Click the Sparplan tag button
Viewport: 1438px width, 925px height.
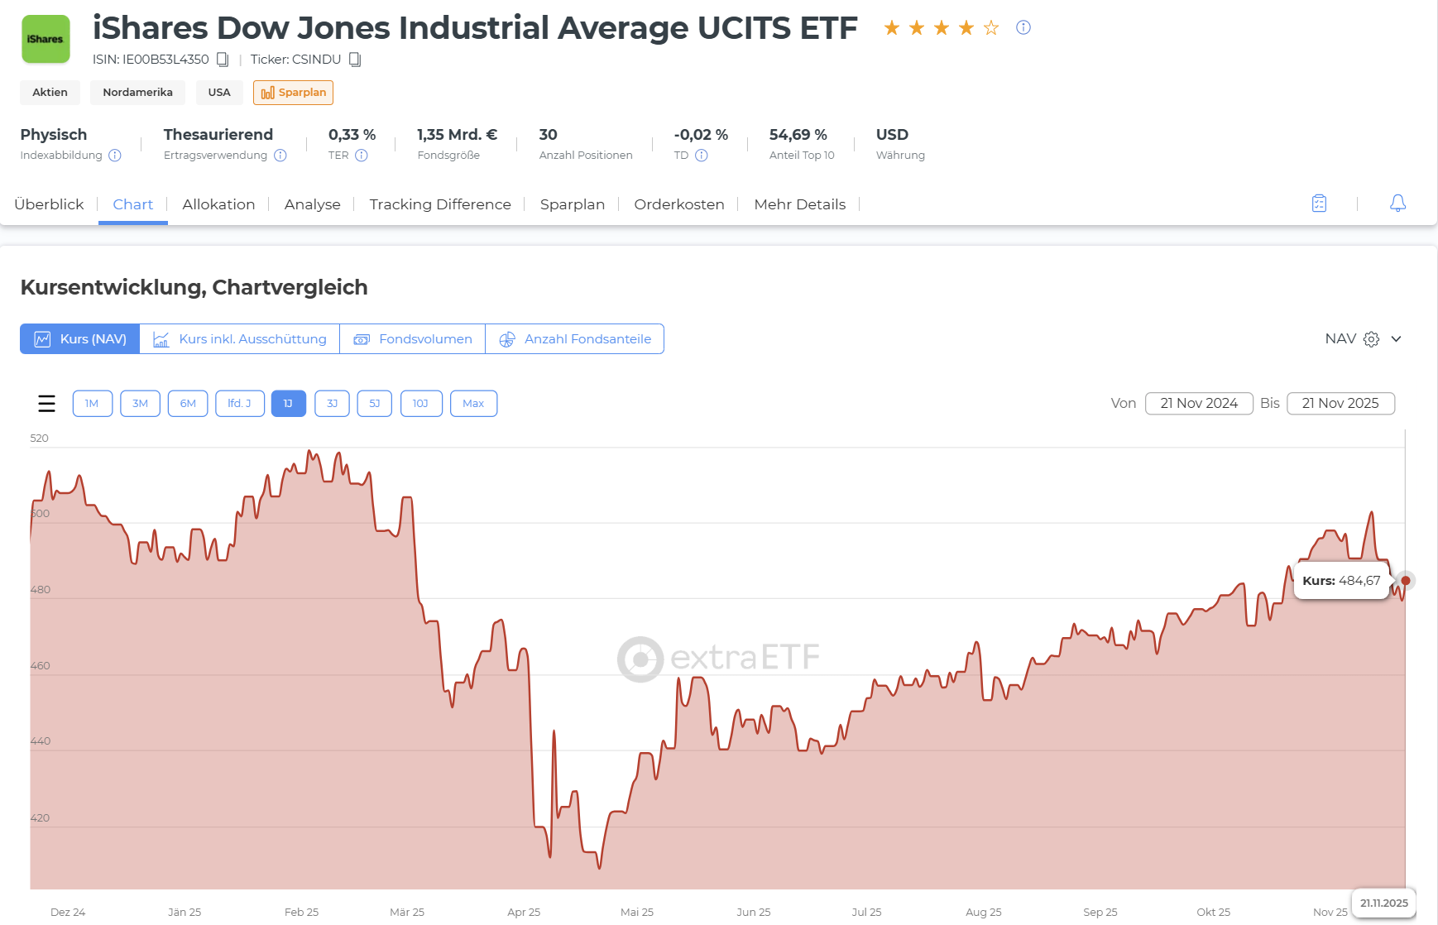pos(293,93)
